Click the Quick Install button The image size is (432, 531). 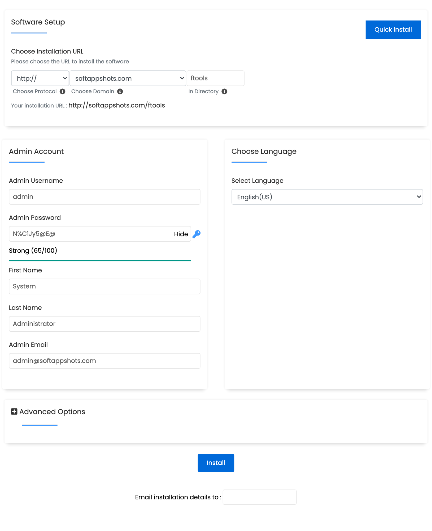pos(393,29)
